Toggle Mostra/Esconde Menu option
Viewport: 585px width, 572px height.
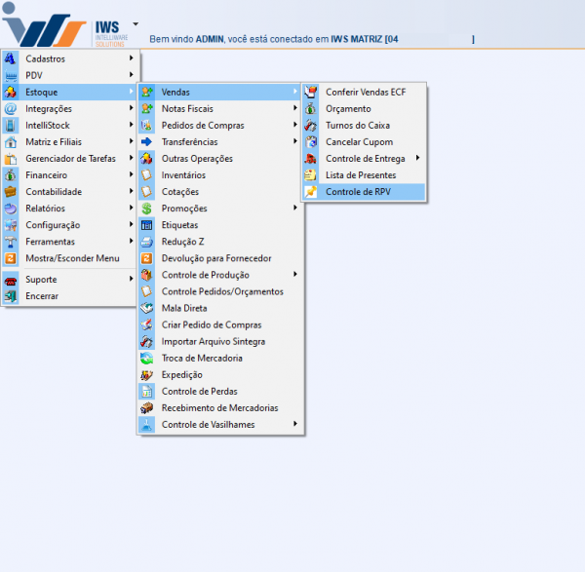(72, 258)
